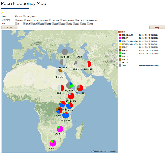166x154 pixels.
Task: Select the East Asia continent option
Action: 50,20
